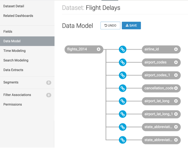Image resolution: width=188 pixels, height=148 pixels.
Task: Save the data model
Action: [131, 26]
